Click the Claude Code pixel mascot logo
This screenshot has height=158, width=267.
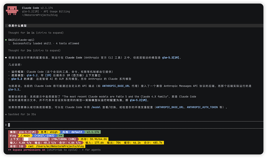[12, 10]
